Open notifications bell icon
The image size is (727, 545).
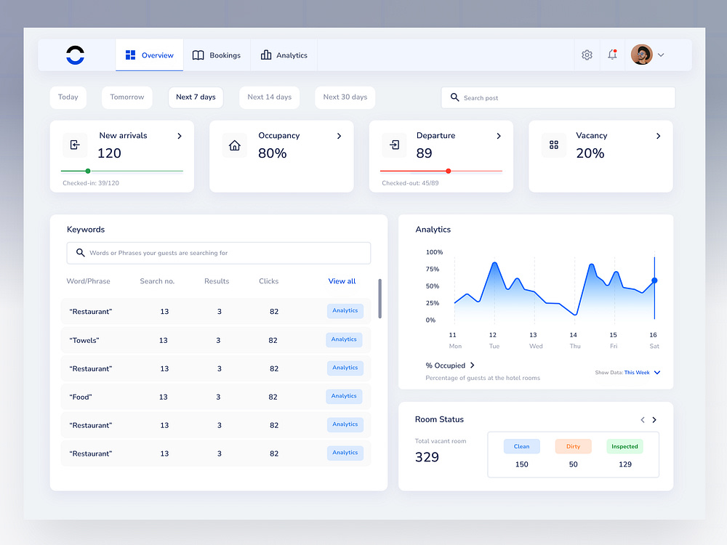point(612,54)
